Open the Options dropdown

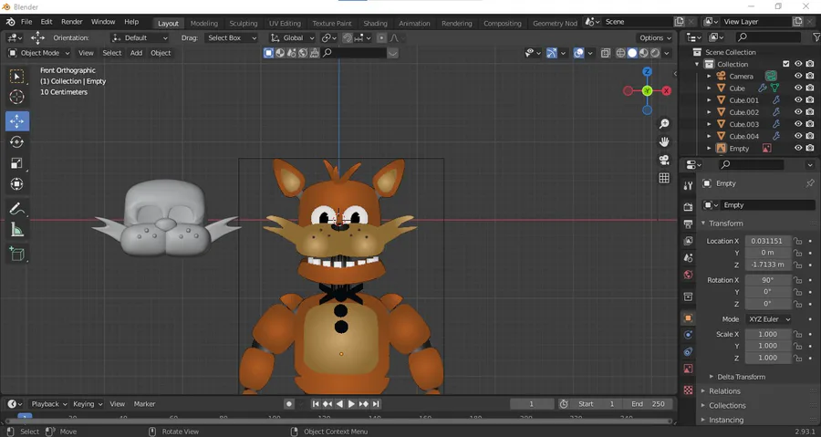click(655, 37)
